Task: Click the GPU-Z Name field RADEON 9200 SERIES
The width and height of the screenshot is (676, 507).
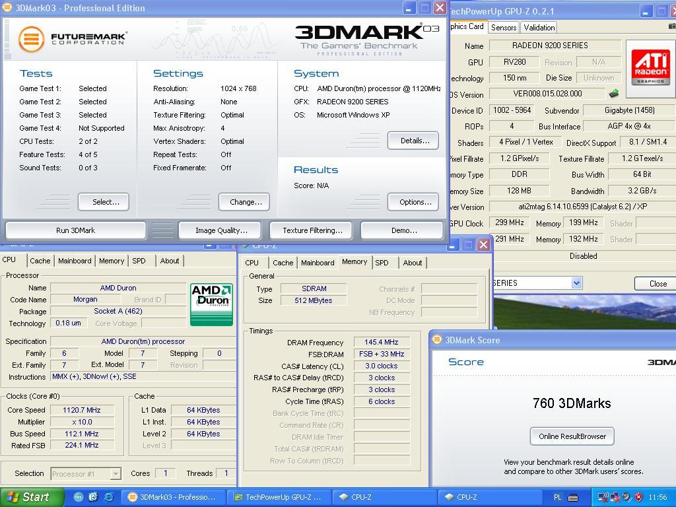Action: [555, 46]
